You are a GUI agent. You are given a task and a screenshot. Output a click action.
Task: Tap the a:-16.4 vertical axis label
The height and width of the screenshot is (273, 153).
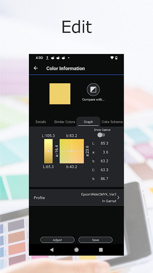coord(57,151)
